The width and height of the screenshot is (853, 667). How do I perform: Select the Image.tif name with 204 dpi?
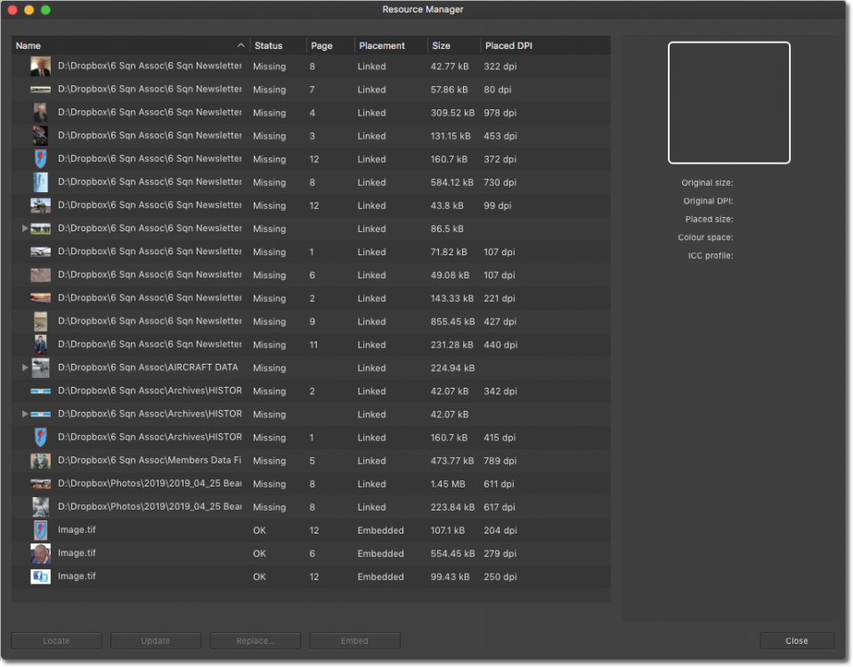tap(77, 529)
